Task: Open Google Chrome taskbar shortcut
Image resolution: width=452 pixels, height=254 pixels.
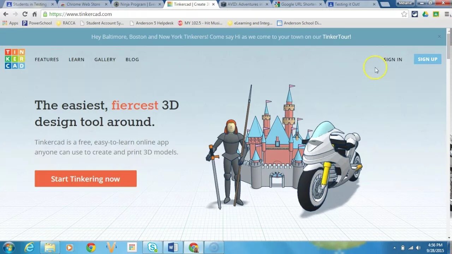Action: pyautogui.click(x=91, y=247)
